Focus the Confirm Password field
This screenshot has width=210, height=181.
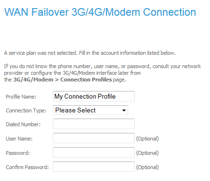point(94,167)
